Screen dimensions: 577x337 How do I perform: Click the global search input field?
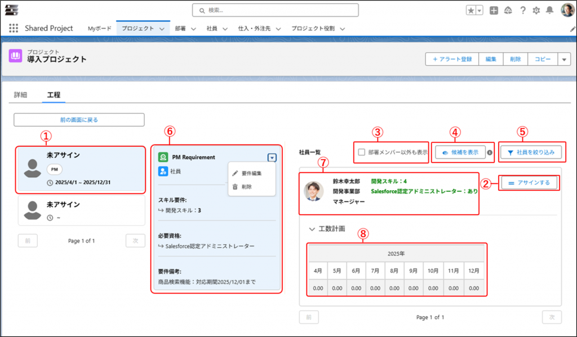tap(275, 10)
